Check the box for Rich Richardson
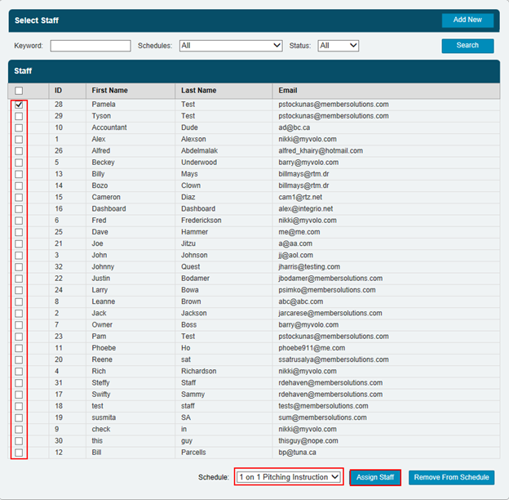Screen dimensions: 509x500 (19, 371)
